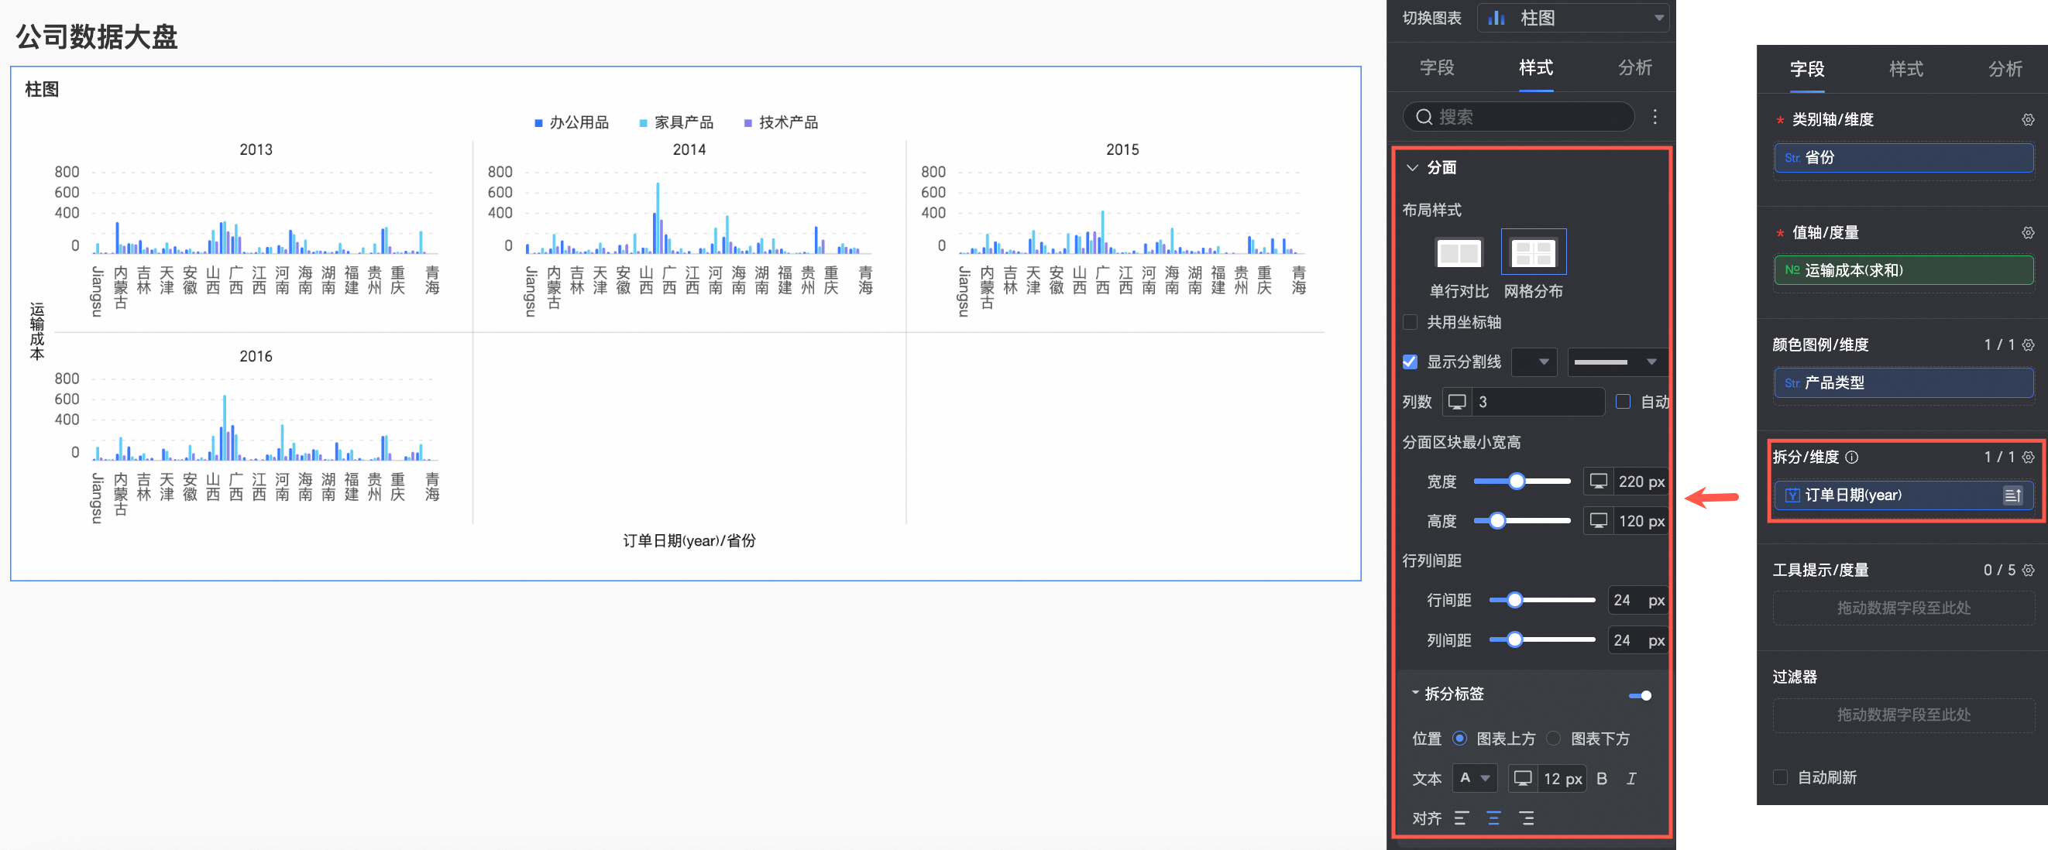2048x850 pixels.
Task: Enable the 共用坐标轴 checkbox
Action: (x=1410, y=322)
